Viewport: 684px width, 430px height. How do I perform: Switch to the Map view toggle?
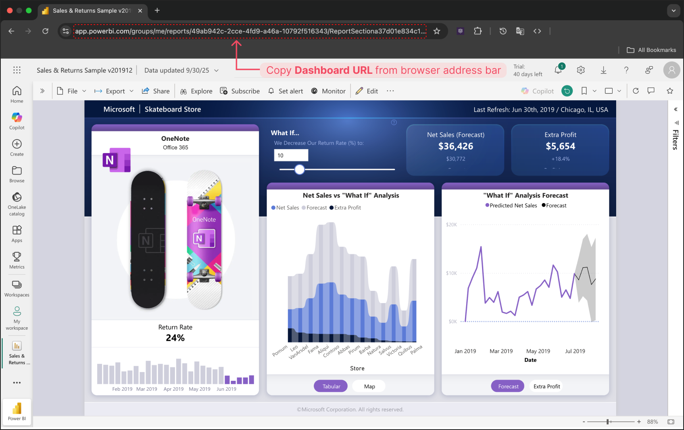369,386
